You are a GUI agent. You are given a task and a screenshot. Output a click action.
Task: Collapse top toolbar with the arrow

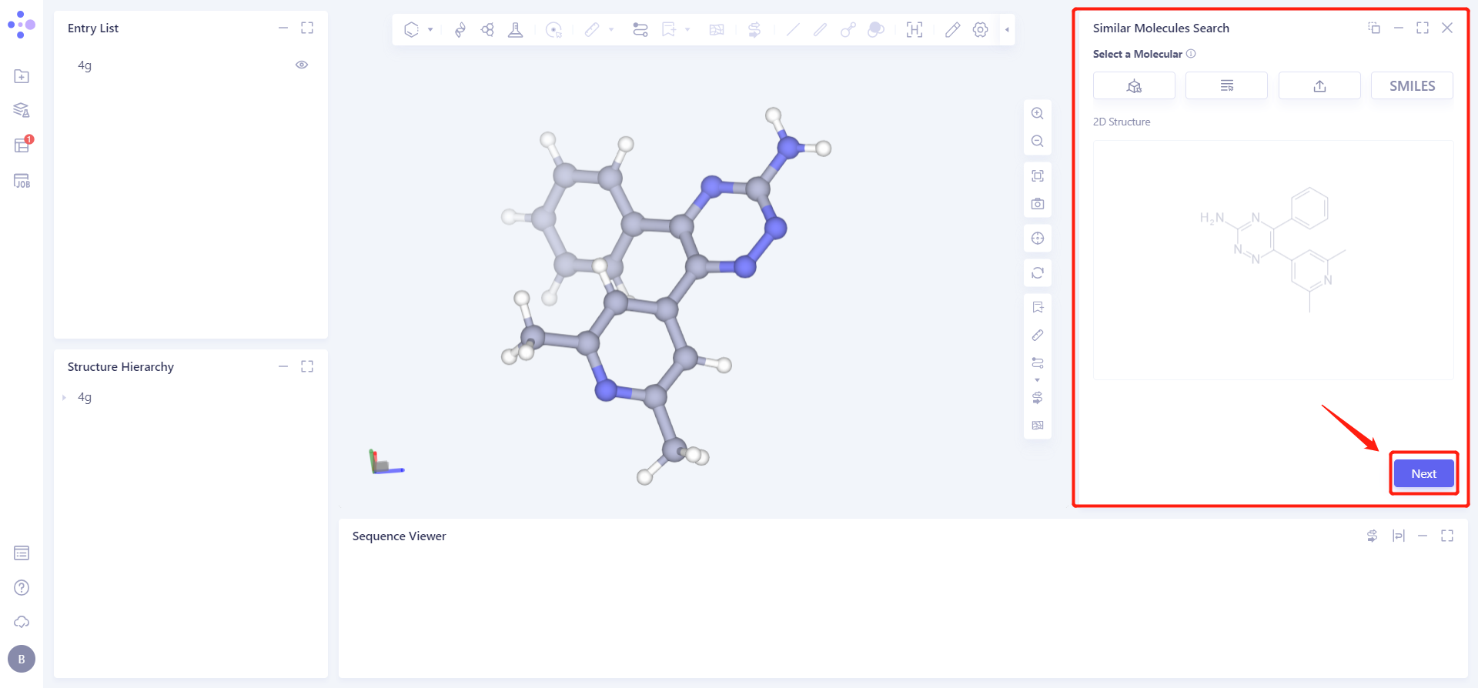click(1007, 29)
